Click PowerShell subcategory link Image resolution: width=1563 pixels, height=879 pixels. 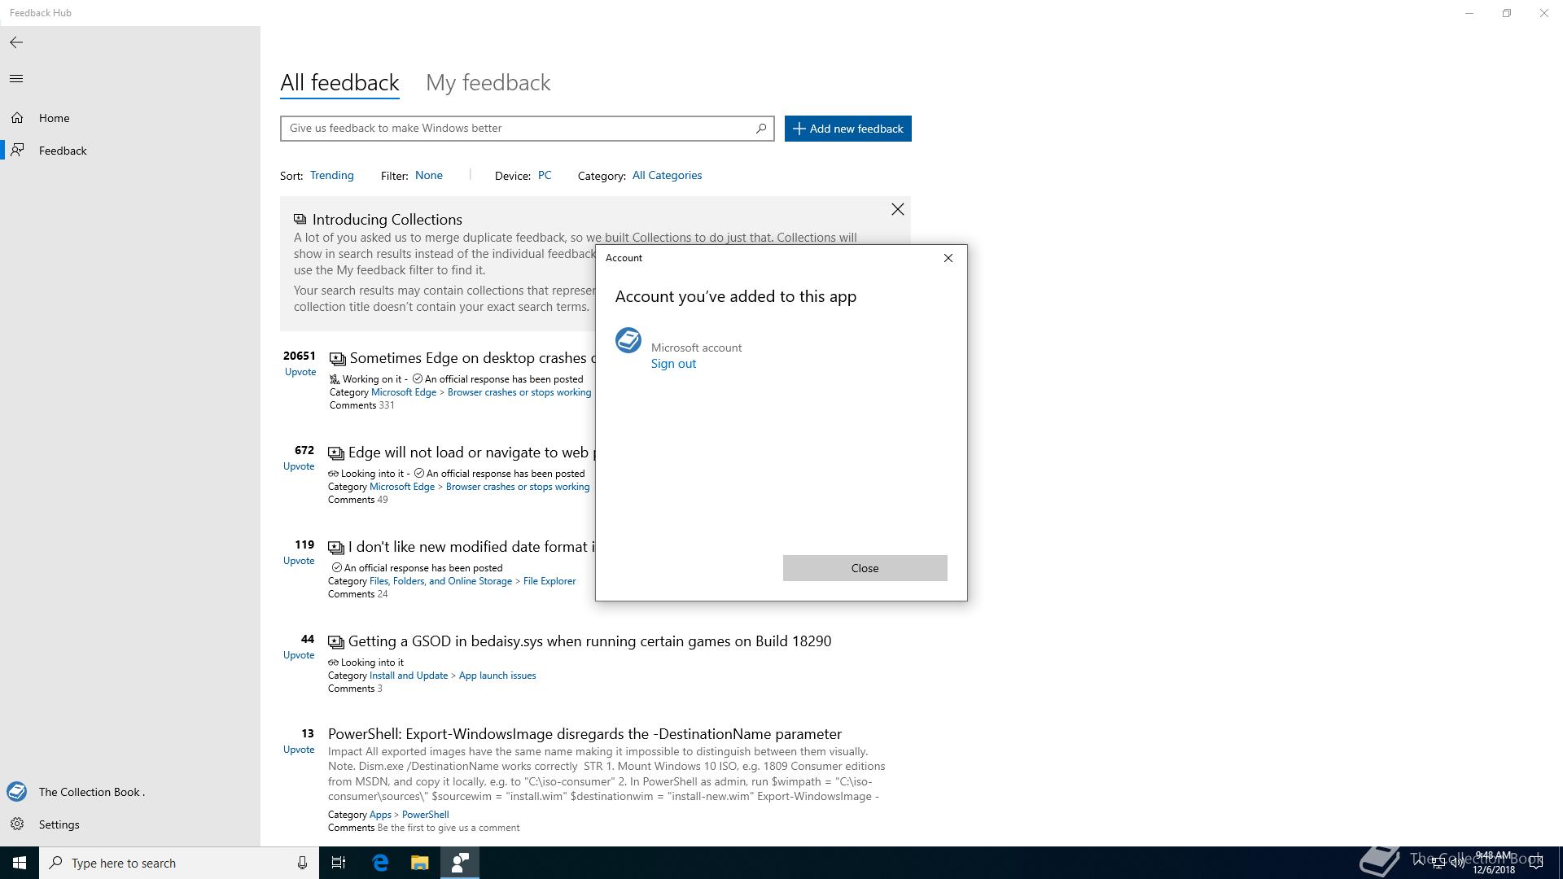425,815
